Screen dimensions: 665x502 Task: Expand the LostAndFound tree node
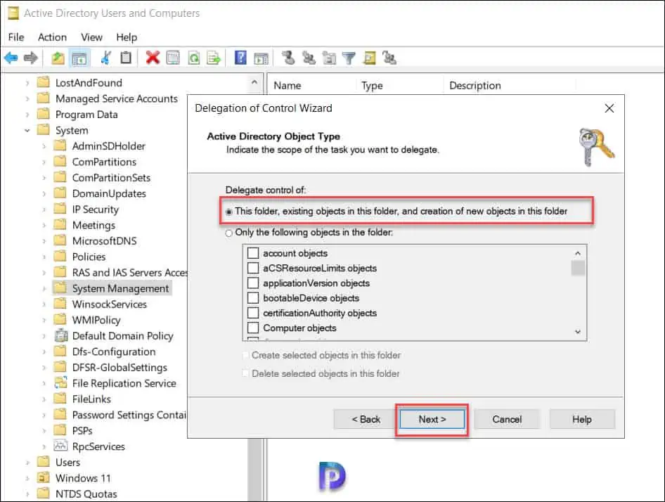pyautogui.click(x=27, y=83)
